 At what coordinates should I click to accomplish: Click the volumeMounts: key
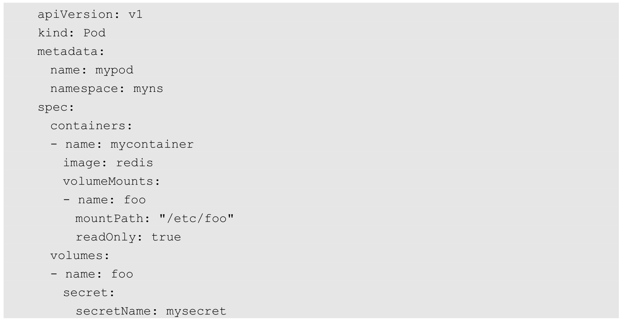coord(112,181)
